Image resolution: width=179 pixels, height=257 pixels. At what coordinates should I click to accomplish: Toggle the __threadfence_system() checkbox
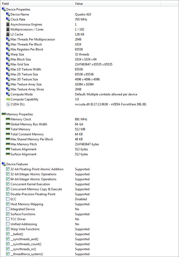[8, 254]
